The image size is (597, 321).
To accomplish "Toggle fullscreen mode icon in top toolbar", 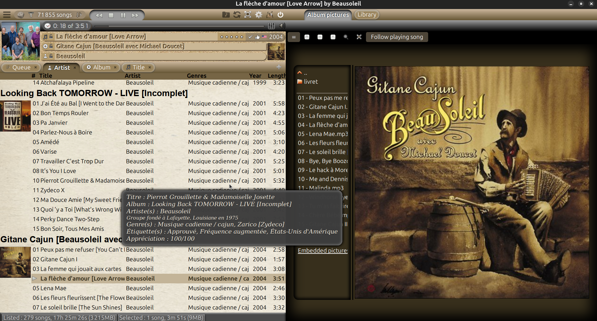I will 248,15.
